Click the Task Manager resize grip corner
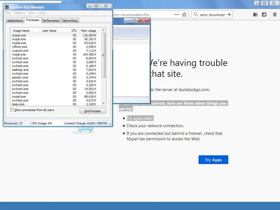This screenshot has width=280, height=210. (110, 124)
